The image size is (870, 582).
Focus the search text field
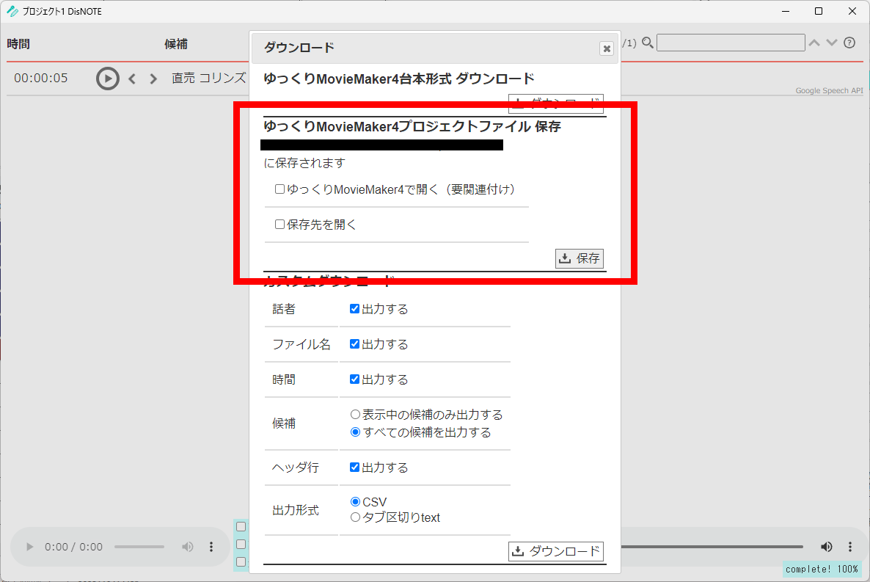[731, 43]
